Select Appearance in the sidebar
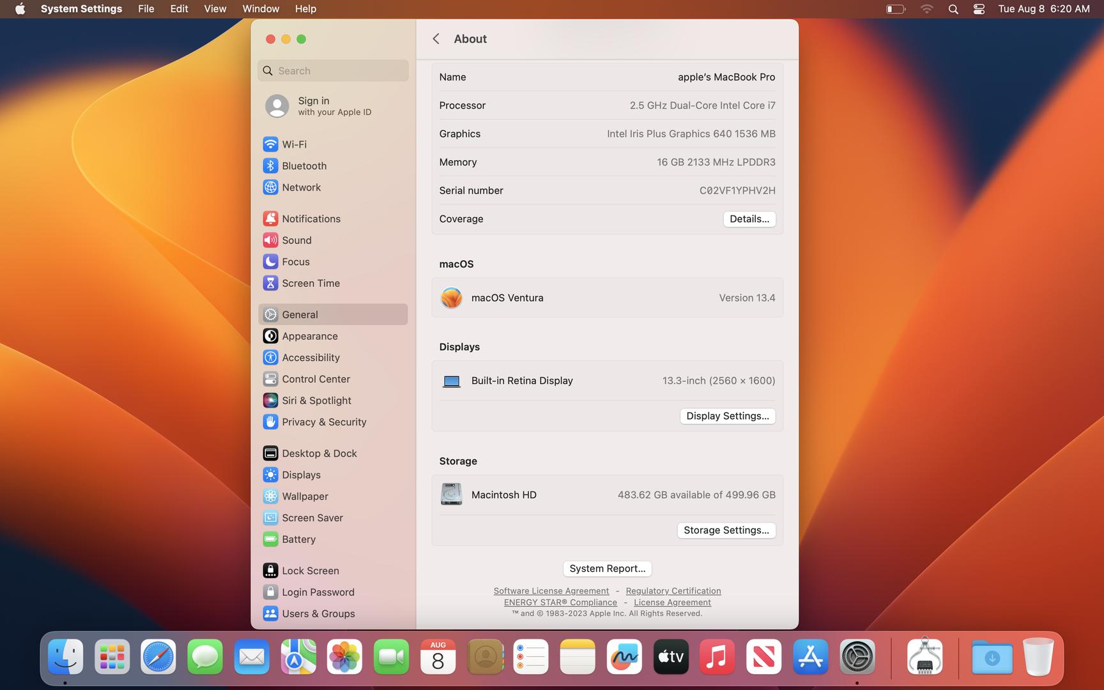This screenshot has width=1104, height=690. [x=332, y=336]
